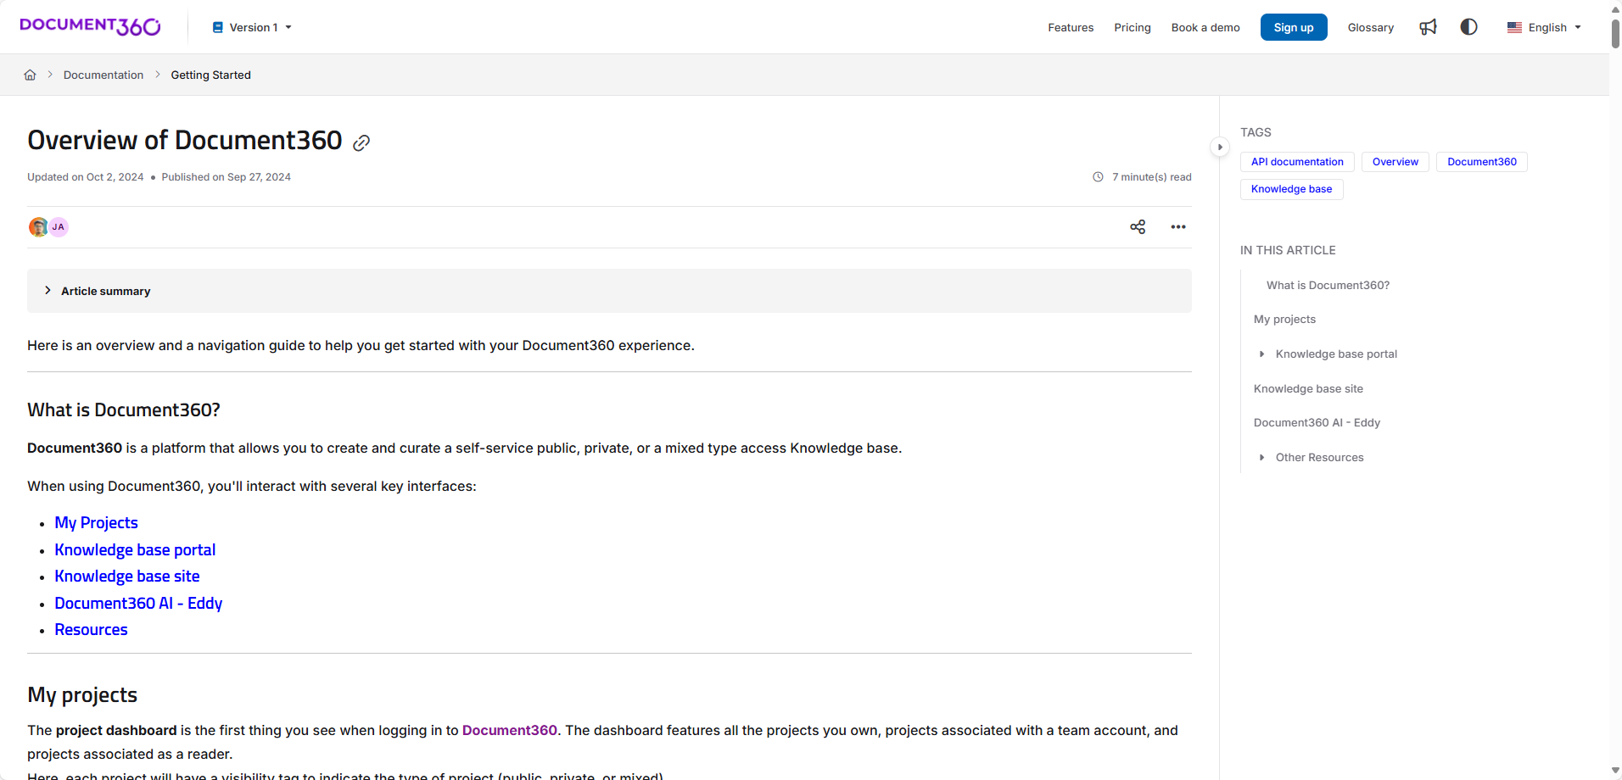Open the My Projects bullet link
Screen dimensions: 1622x780
coord(96,522)
